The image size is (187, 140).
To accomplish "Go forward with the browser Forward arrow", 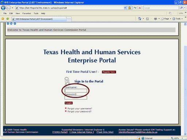I will tap(8, 8).
